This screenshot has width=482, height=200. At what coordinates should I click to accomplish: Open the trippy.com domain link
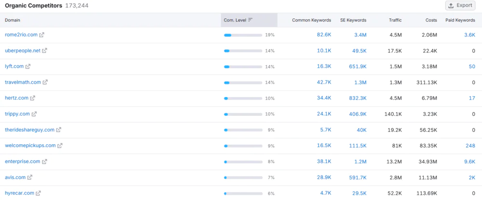17,114
